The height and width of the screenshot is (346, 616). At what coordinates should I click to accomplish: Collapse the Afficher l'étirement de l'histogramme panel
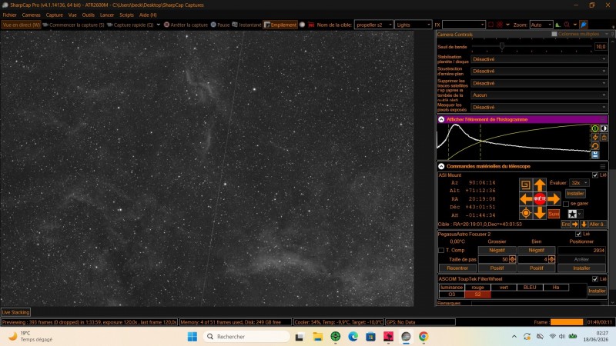441,119
